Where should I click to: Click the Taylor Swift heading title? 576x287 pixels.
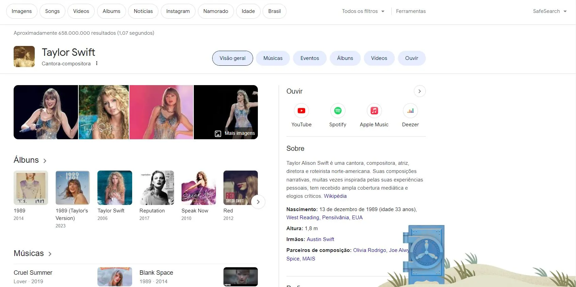pos(68,52)
